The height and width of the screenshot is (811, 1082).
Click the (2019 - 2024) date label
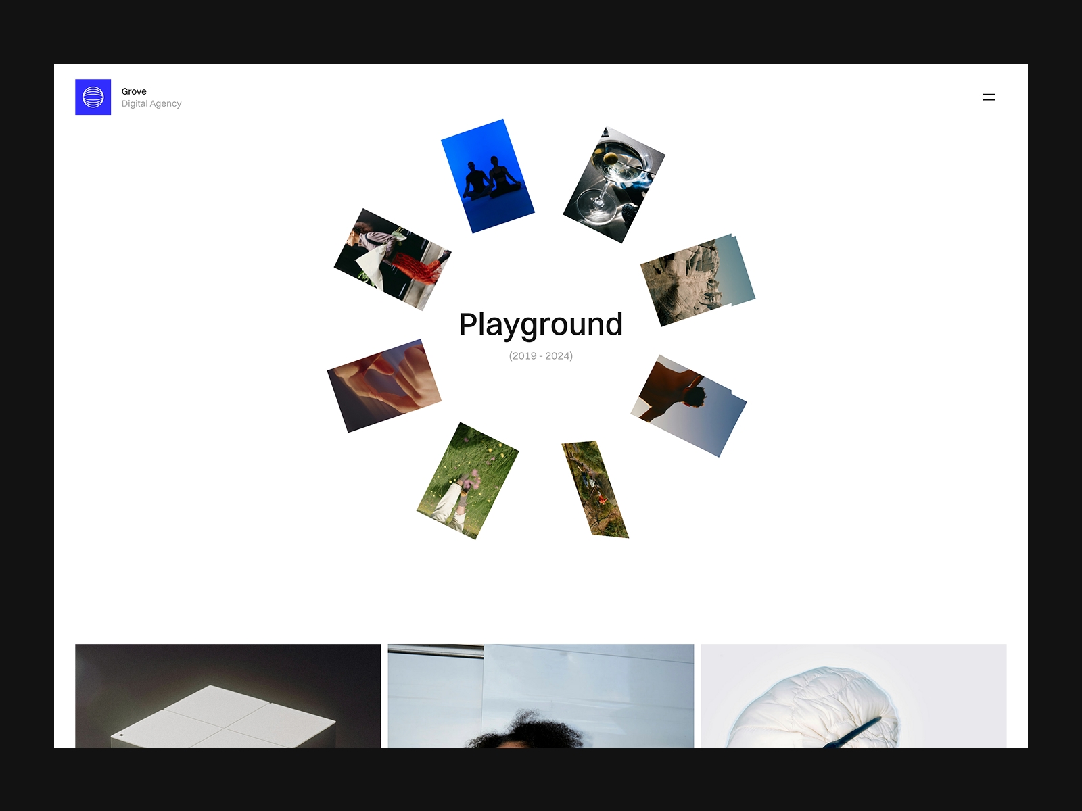[x=540, y=355]
